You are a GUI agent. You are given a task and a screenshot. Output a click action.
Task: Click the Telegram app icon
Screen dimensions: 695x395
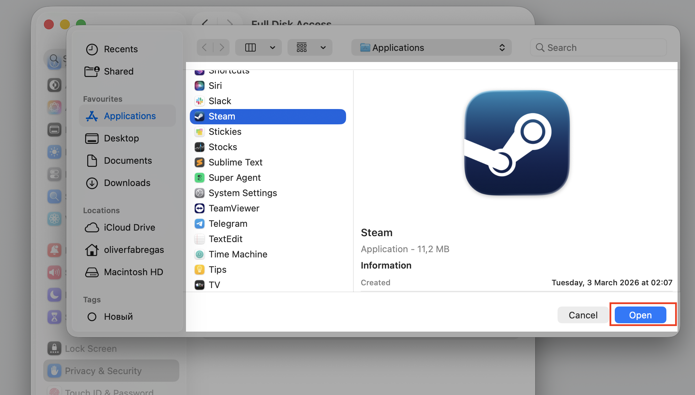[x=200, y=224]
